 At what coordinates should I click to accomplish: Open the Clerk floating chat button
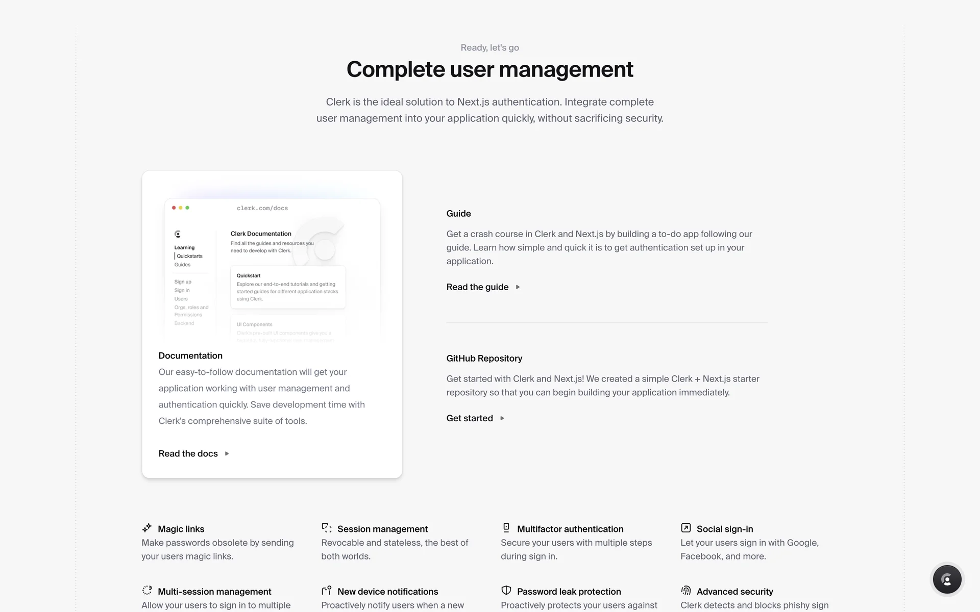[947, 579]
